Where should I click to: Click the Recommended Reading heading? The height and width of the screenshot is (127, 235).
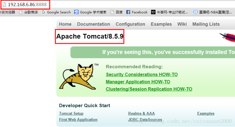134,67
